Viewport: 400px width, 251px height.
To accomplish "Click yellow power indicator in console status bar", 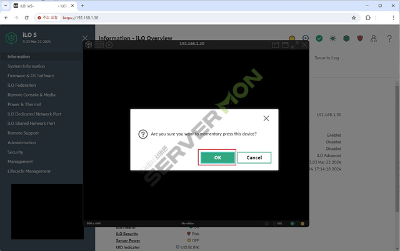I will click(x=302, y=224).
